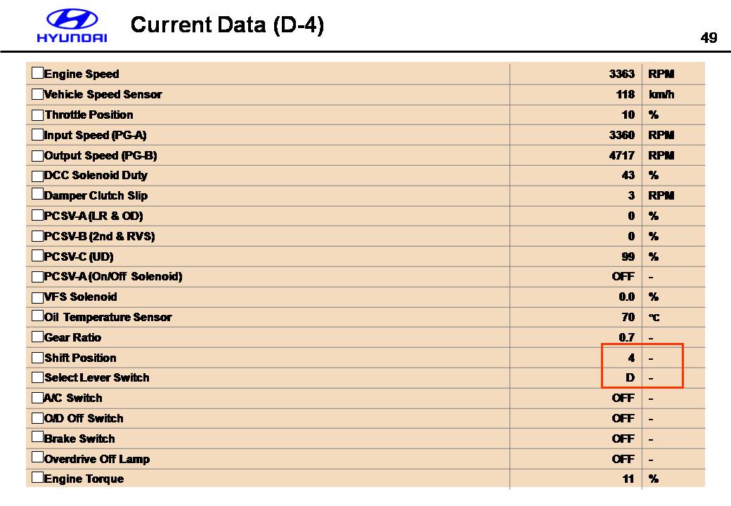Select the VFS Solenoid checkbox
The image size is (731, 506).
click(37, 296)
